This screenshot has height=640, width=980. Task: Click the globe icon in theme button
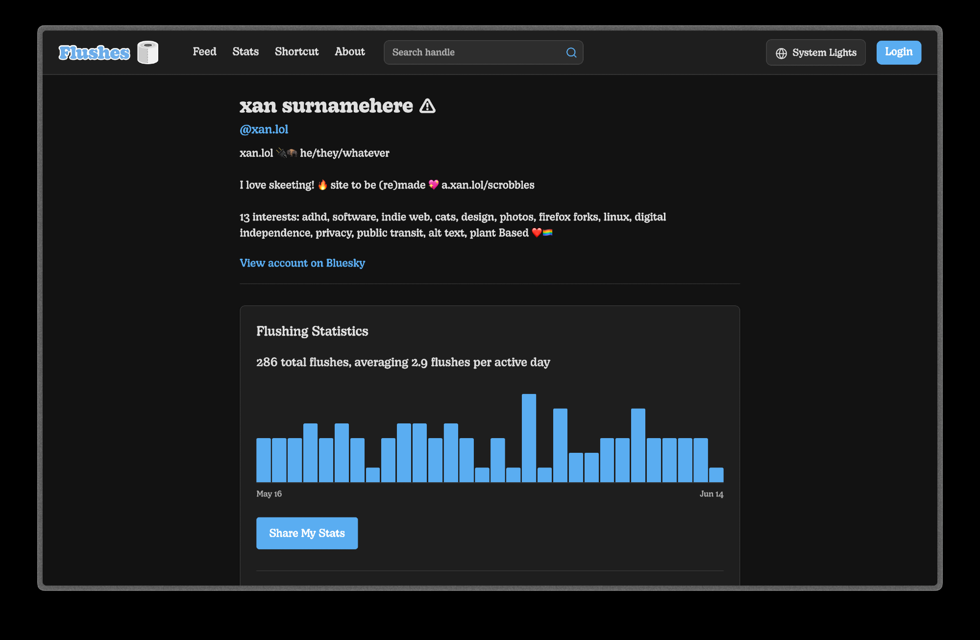(781, 53)
